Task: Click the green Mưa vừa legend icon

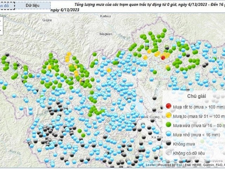Action: pos(168,125)
